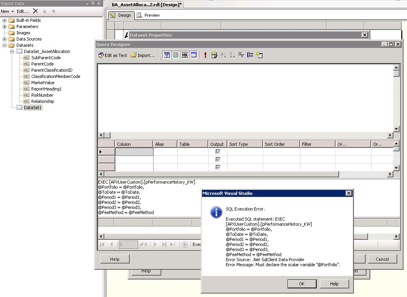Toggle Output checkbox in third grid row
The image size is (407, 297).
(218, 167)
